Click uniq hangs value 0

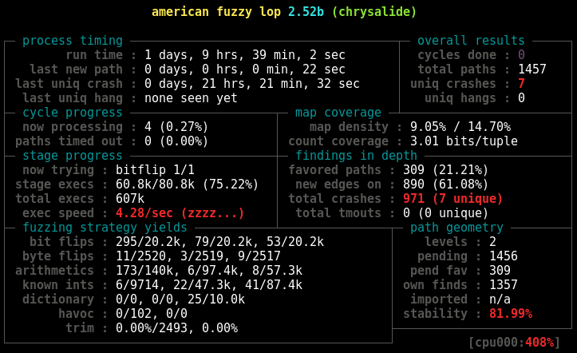click(x=521, y=98)
